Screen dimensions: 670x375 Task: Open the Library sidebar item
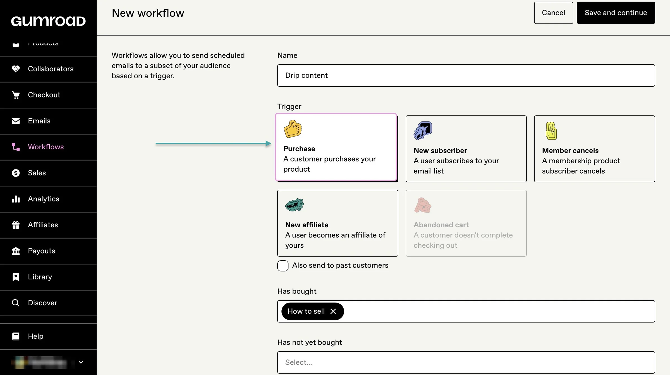[x=48, y=277]
